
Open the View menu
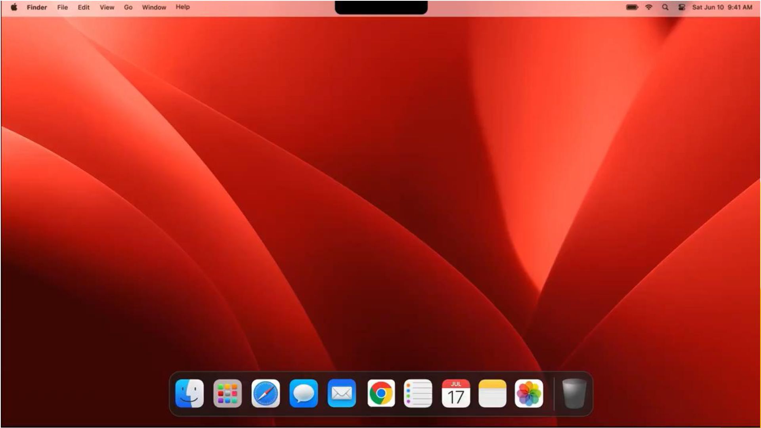tap(107, 7)
